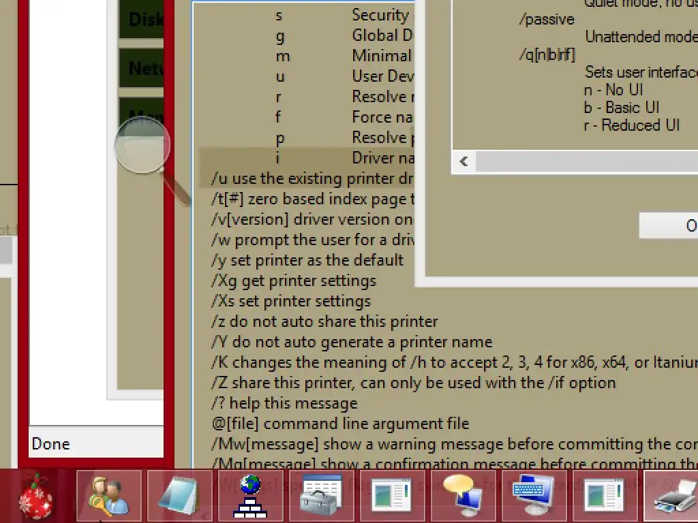698x523 pixels.
Task: Select the '/u use the existing printer' line
Action: 312,178
